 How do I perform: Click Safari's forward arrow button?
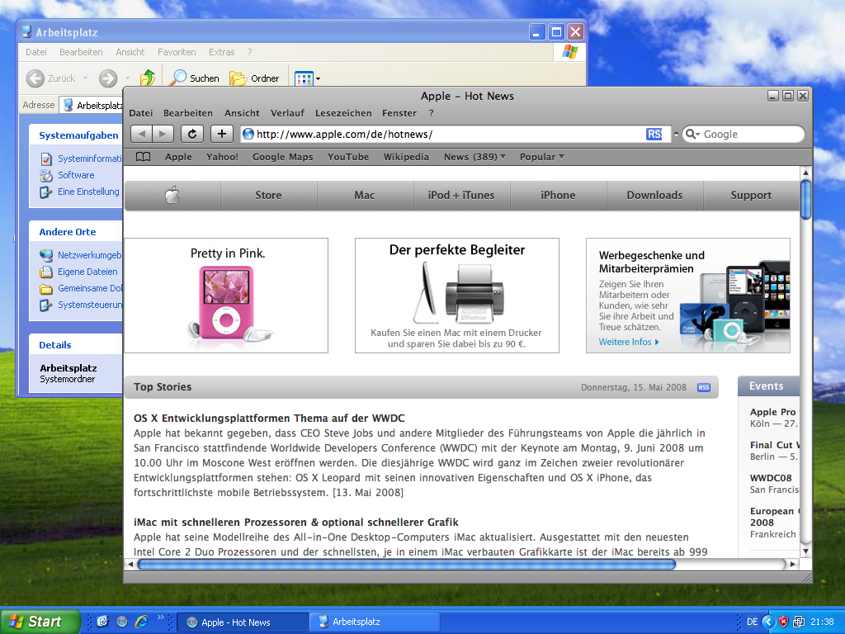[x=163, y=134]
